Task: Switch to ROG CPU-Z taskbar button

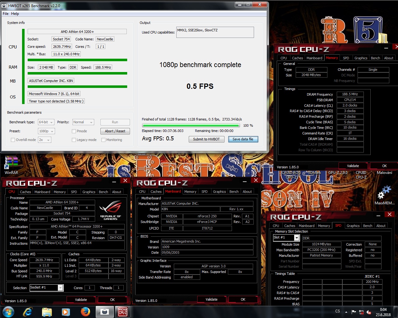Action: click(x=123, y=312)
